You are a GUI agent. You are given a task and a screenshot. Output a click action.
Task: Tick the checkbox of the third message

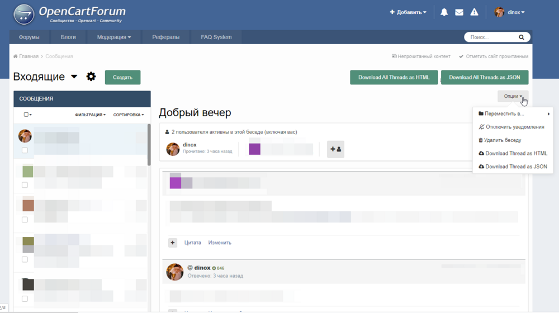point(25,220)
